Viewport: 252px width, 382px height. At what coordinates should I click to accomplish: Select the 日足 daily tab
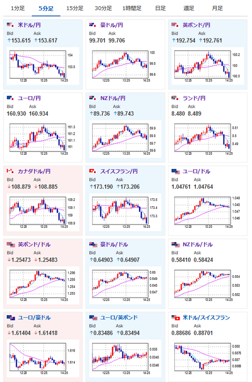tap(160, 8)
